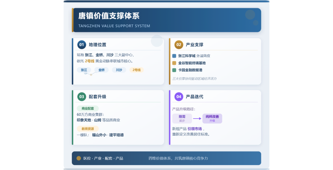
Task: Click the gold dot in footer bar
Action: click(x=79, y=158)
